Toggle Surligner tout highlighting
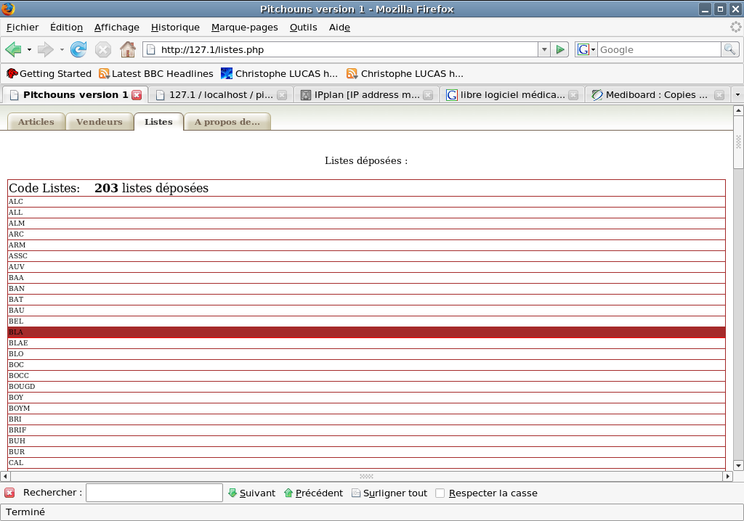The width and height of the screenshot is (744, 521). 389,493
